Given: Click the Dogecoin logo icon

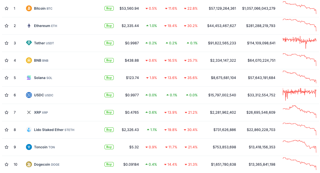Looking at the screenshot, I should [29, 164].
